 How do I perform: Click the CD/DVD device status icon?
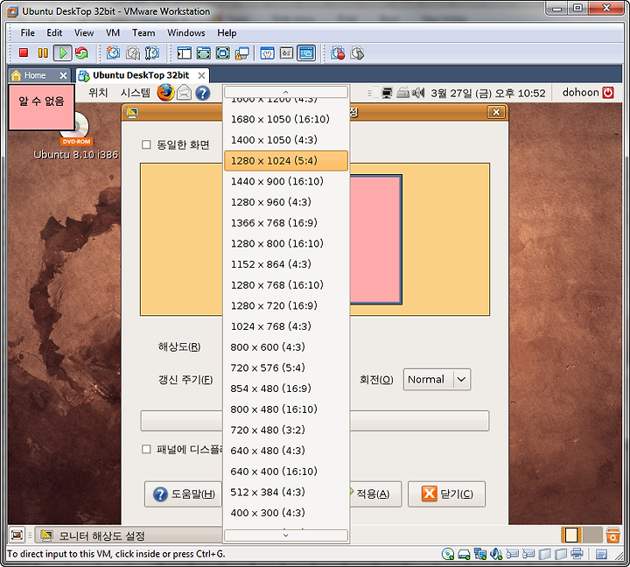(x=448, y=554)
